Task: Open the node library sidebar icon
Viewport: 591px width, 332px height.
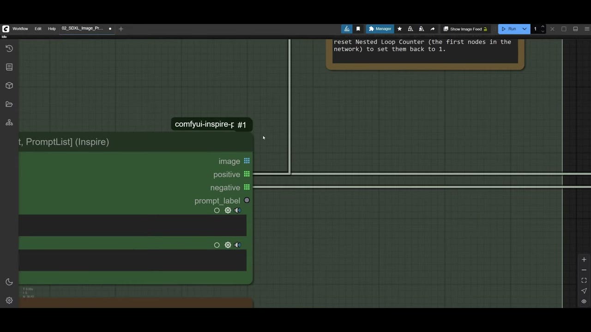Action: click(9, 67)
